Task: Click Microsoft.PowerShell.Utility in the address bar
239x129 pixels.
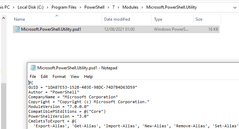Action: pyautogui.click(x=172, y=7)
